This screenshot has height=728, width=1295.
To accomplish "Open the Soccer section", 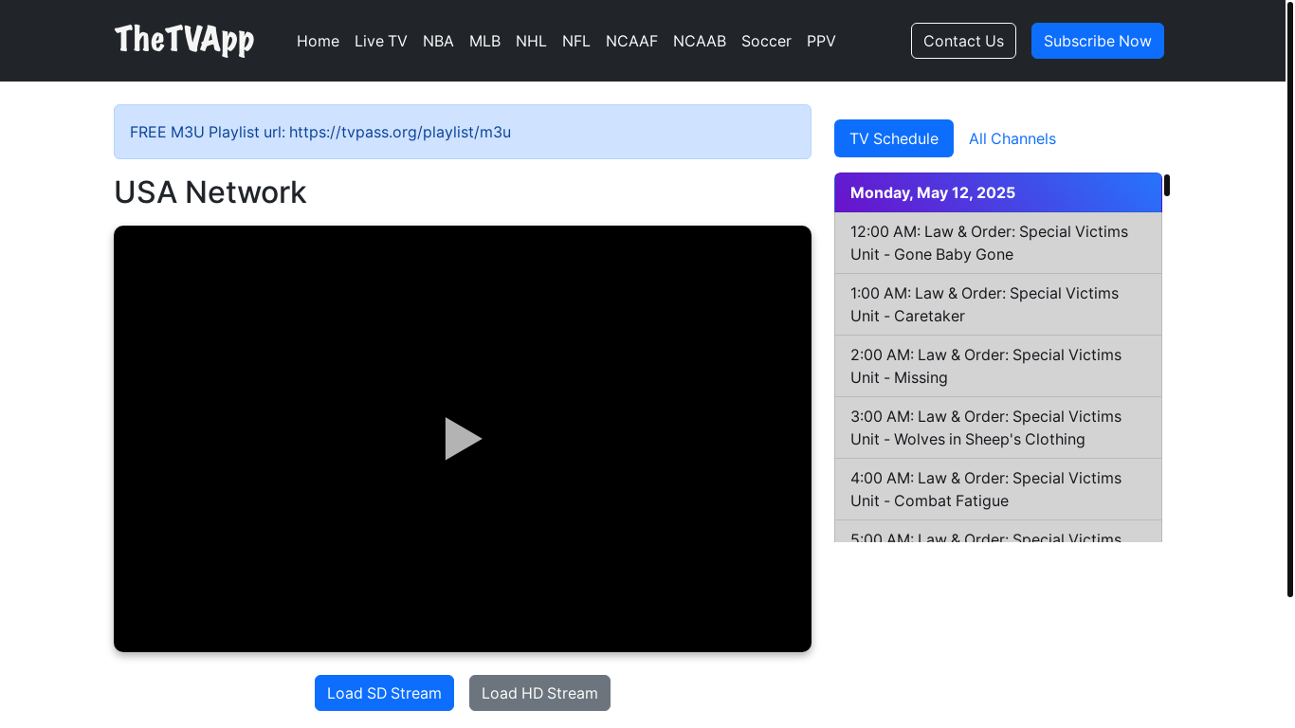I will tap(766, 41).
